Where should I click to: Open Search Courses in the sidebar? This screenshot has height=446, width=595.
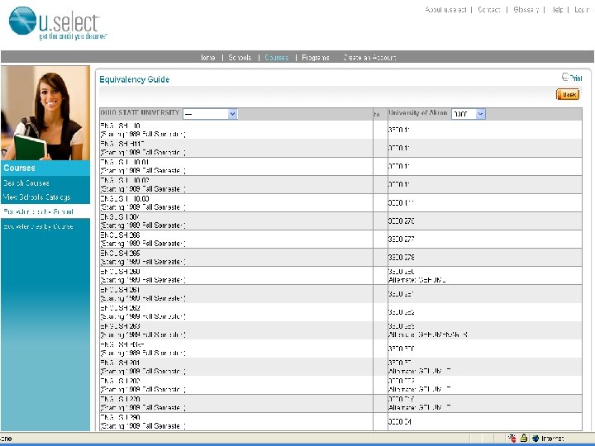26,183
